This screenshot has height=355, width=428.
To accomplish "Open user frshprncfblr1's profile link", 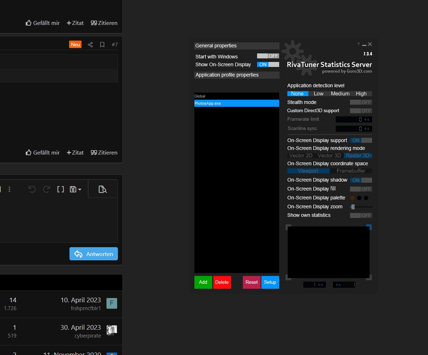I will [86, 308].
